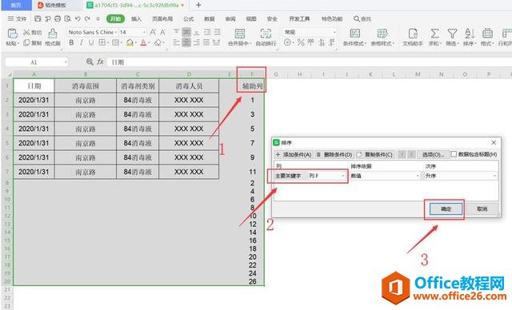Open the File (文件) menu

click(x=18, y=18)
